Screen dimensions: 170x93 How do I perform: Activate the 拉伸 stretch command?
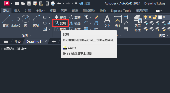click(60, 29)
